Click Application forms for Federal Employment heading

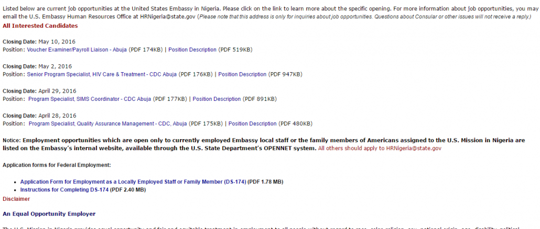tap(57, 165)
